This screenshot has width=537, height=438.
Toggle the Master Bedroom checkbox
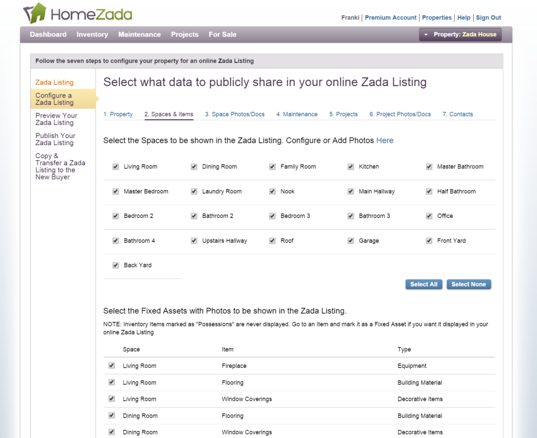tap(116, 191)
